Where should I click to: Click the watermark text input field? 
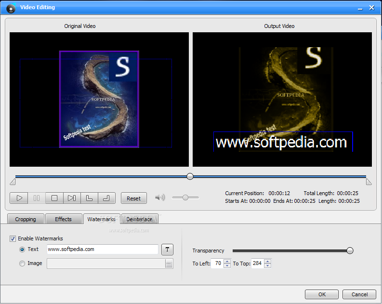point(103,250)
